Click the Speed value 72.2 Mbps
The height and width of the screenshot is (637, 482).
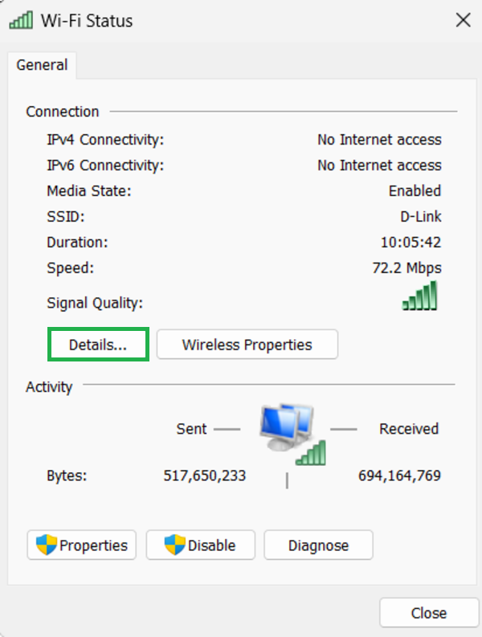pyautogui.click(x=406, y=268)
